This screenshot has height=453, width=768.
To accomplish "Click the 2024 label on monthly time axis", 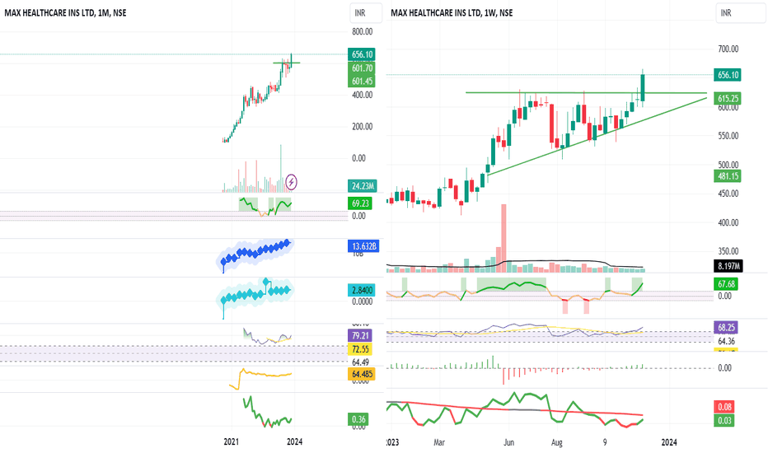I will click(x=294, y=441).
